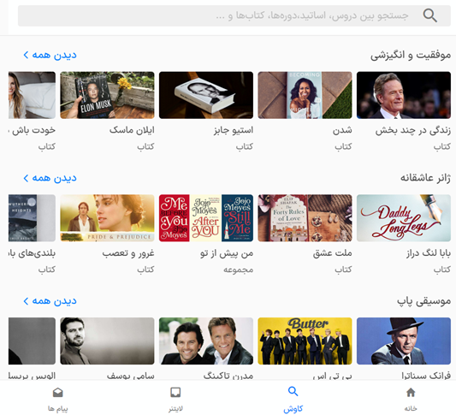Click the search magnifier icon in search bar
The image size is (456, 415).
pos(429,15)
